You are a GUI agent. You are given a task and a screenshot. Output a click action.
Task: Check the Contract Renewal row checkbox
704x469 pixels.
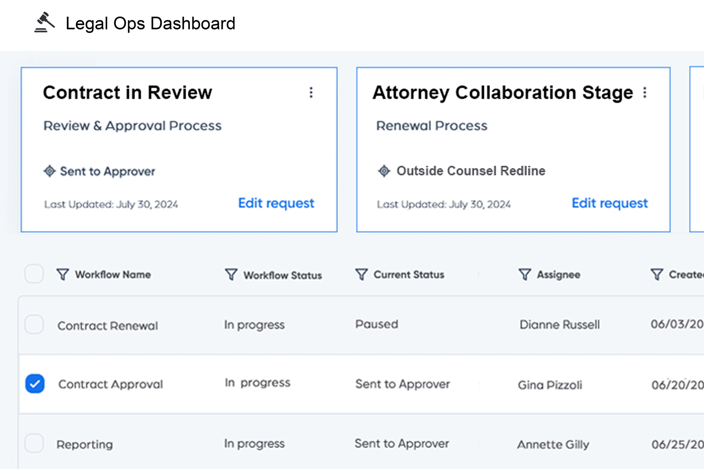point(35,324)
